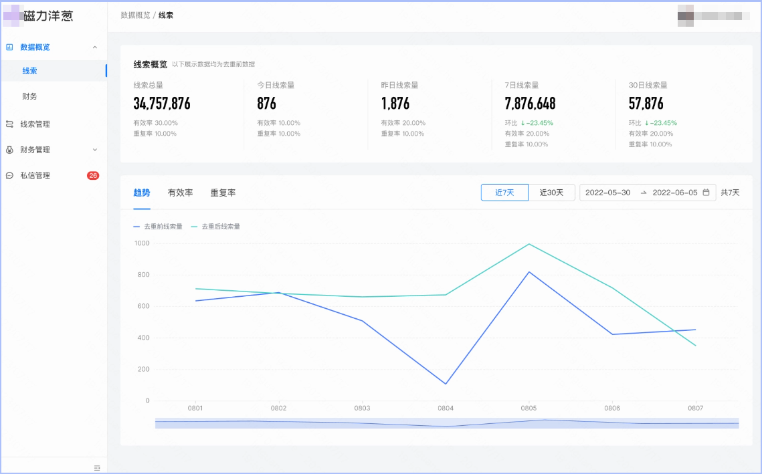Click the start date 2022-05-30 field
The image size is (762, 474).
[607, 193]
